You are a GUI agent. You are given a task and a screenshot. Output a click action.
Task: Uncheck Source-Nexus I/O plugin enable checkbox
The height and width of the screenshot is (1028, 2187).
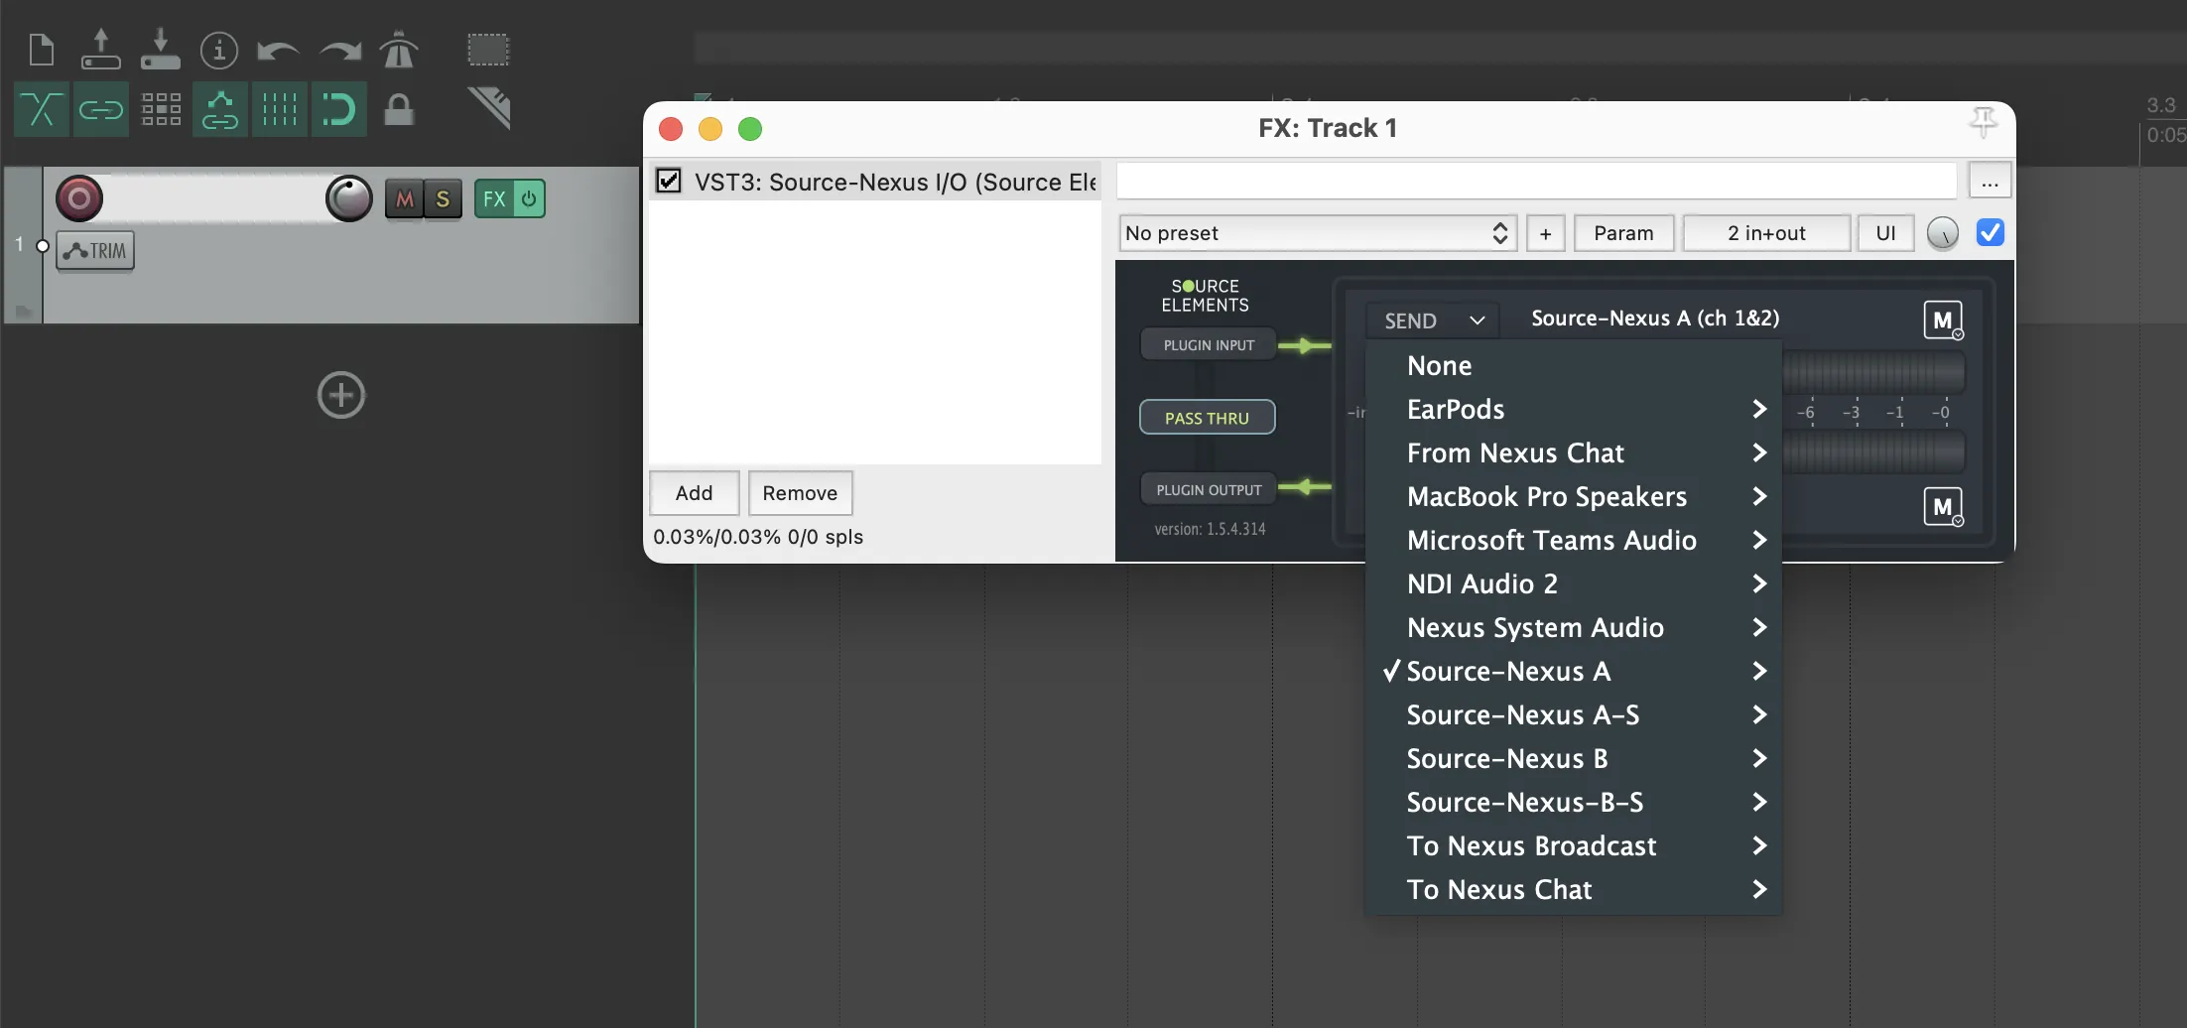tap(669, 181)
